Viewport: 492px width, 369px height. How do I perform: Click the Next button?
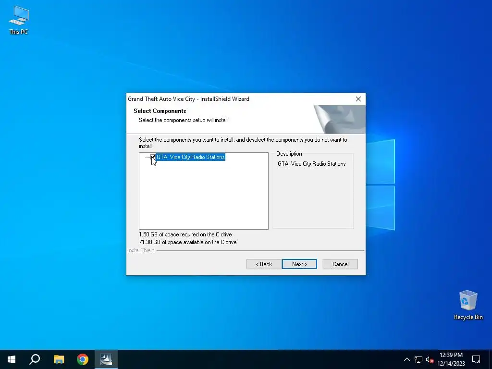(299, 264)
